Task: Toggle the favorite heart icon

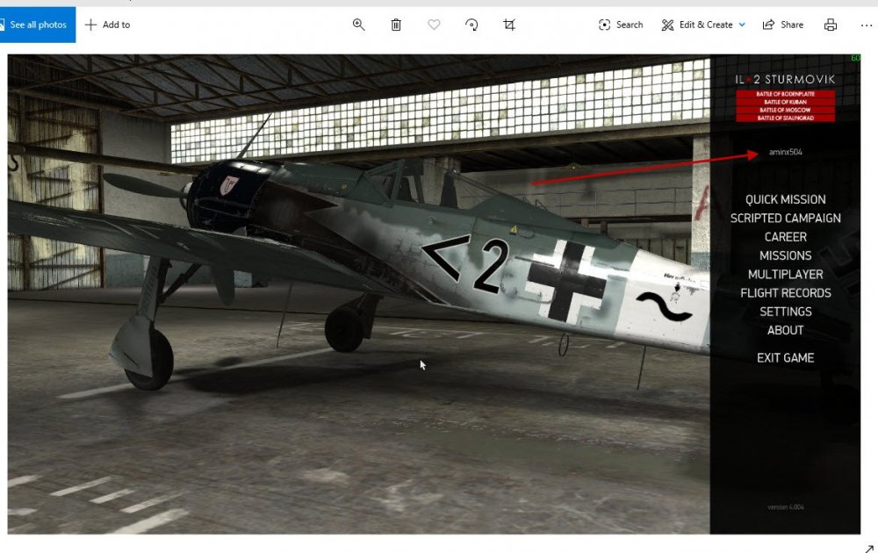Action: [x=434, y=25]
